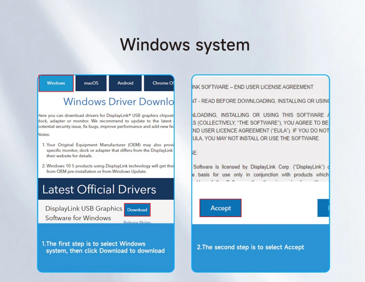Image resolution: width=365 pixels, height=282 pixels.
Task: Click note 1 about Original Equipment Manufacturer
Action: 109,150
